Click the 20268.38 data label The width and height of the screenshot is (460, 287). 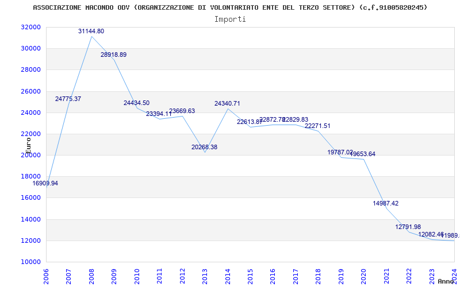click(x=205, y=148)
